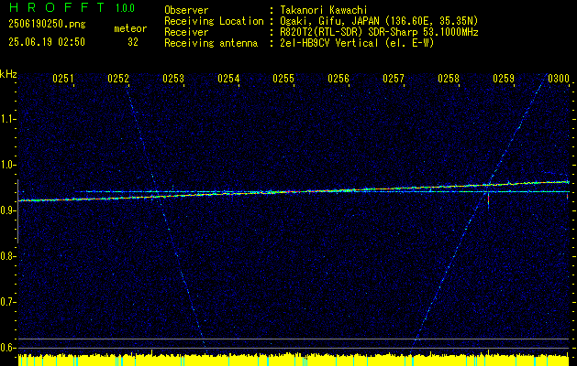Click the 0253 time marker
This screenshot has width=577, height=366.
pyautogui.click(x=173, y=78)
